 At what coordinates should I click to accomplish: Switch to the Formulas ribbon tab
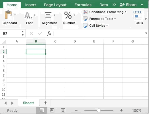[x=83, y=5]
